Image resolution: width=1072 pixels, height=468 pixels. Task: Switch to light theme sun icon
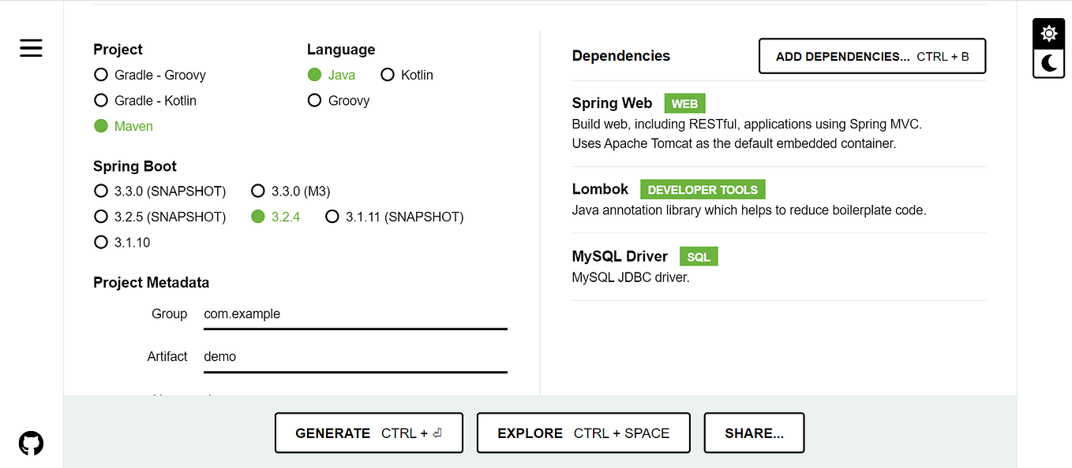1049,34
